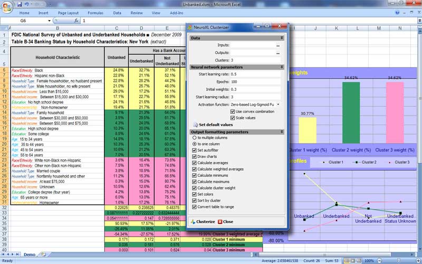The height and width of the screenshot is (264, 422).
Task: Collapse the Neural network parameters section
Action: 282,67
